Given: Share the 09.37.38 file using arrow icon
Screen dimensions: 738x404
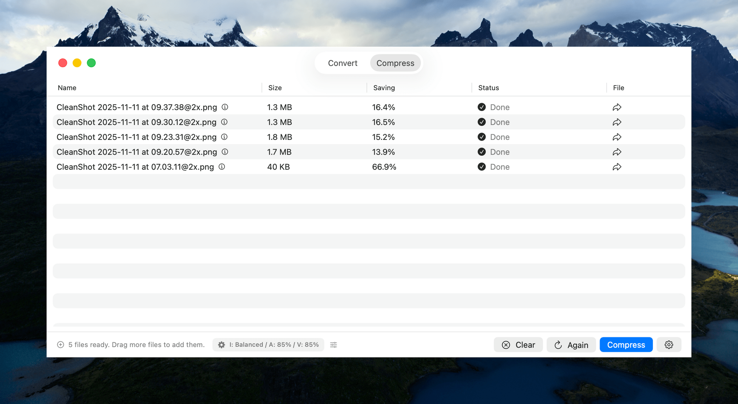Looking at the screenshot, I should [x=617, y=107].
